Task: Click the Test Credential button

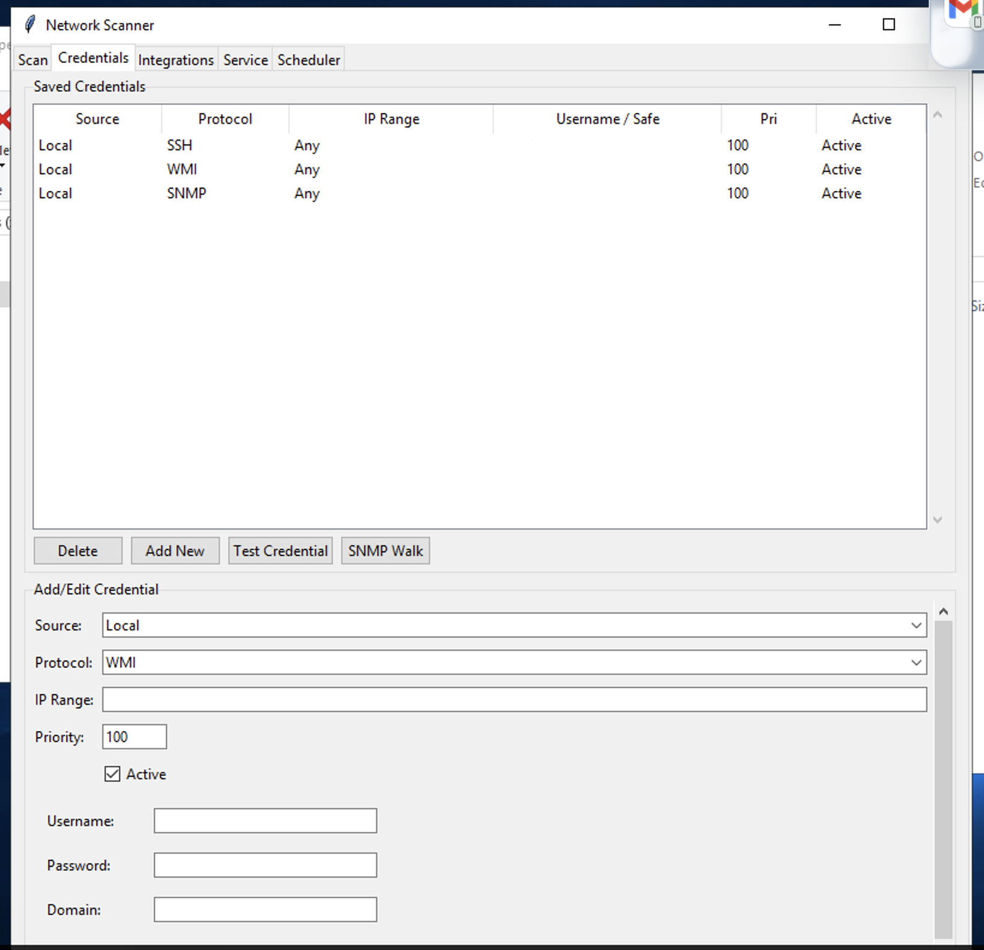Action: pyautogui.click(x=280, y=551)
